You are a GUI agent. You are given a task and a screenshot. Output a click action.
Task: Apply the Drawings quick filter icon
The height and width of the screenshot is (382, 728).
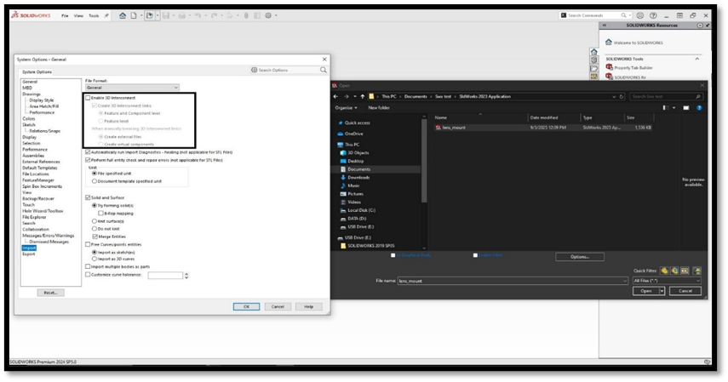pyautogui.click(x=685, y=271)
